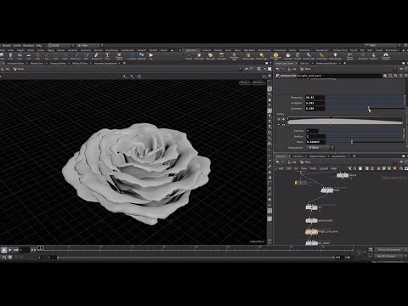Select the L-System shelf tool
Screen dimensions: 408x306
point(132,56)
